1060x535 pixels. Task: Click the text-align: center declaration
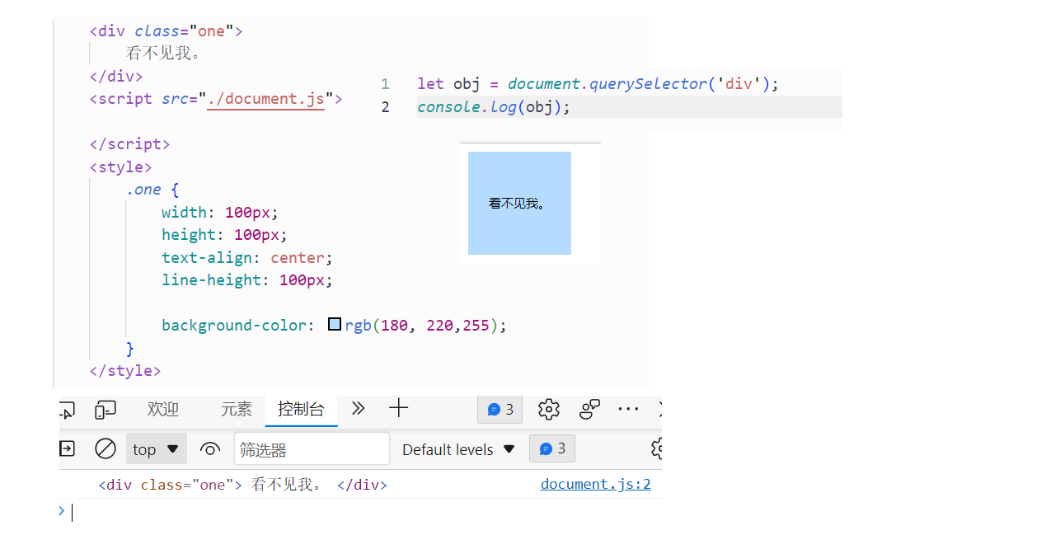pyautogui.click(x=247, y=257)
